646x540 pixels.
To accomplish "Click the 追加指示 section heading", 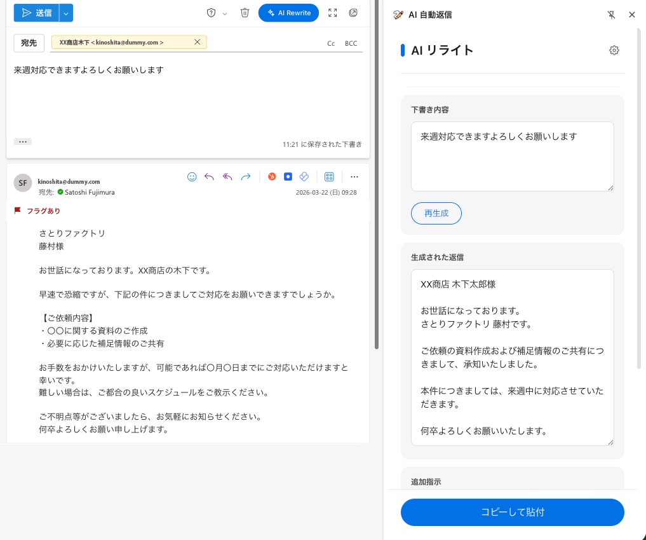I will (x=426, y=482).
